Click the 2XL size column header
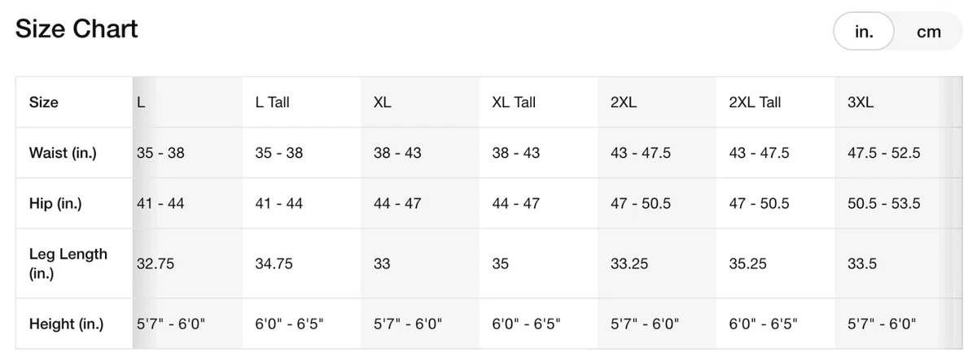Screen dimensions: 977x361 (624, 102)
